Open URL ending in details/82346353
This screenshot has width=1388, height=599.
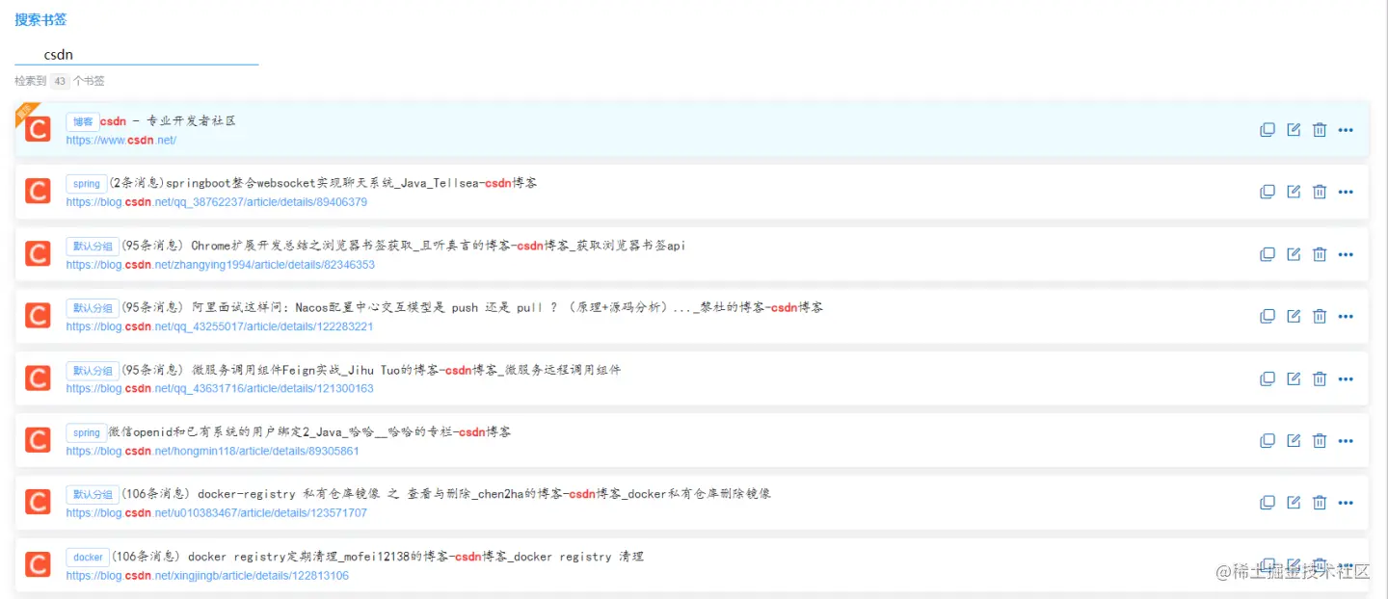coord(221,265)
